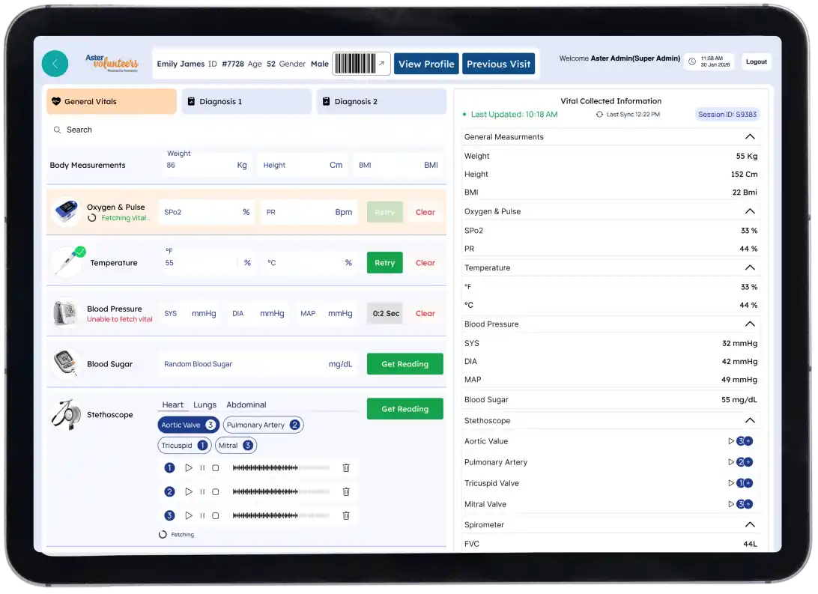Collapse the Spirometer summary section
Viewport: 818px width, 594px height.
pyautogui.click(x=750, y=524)
